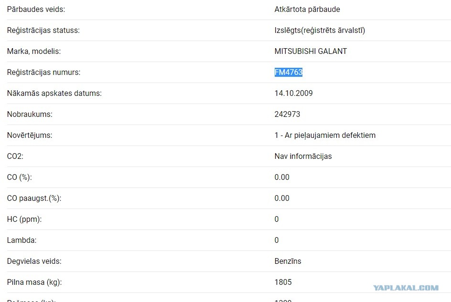Select 'Izslēgts(reģistrēts ārvalstī)' status text

coord(320,31)
